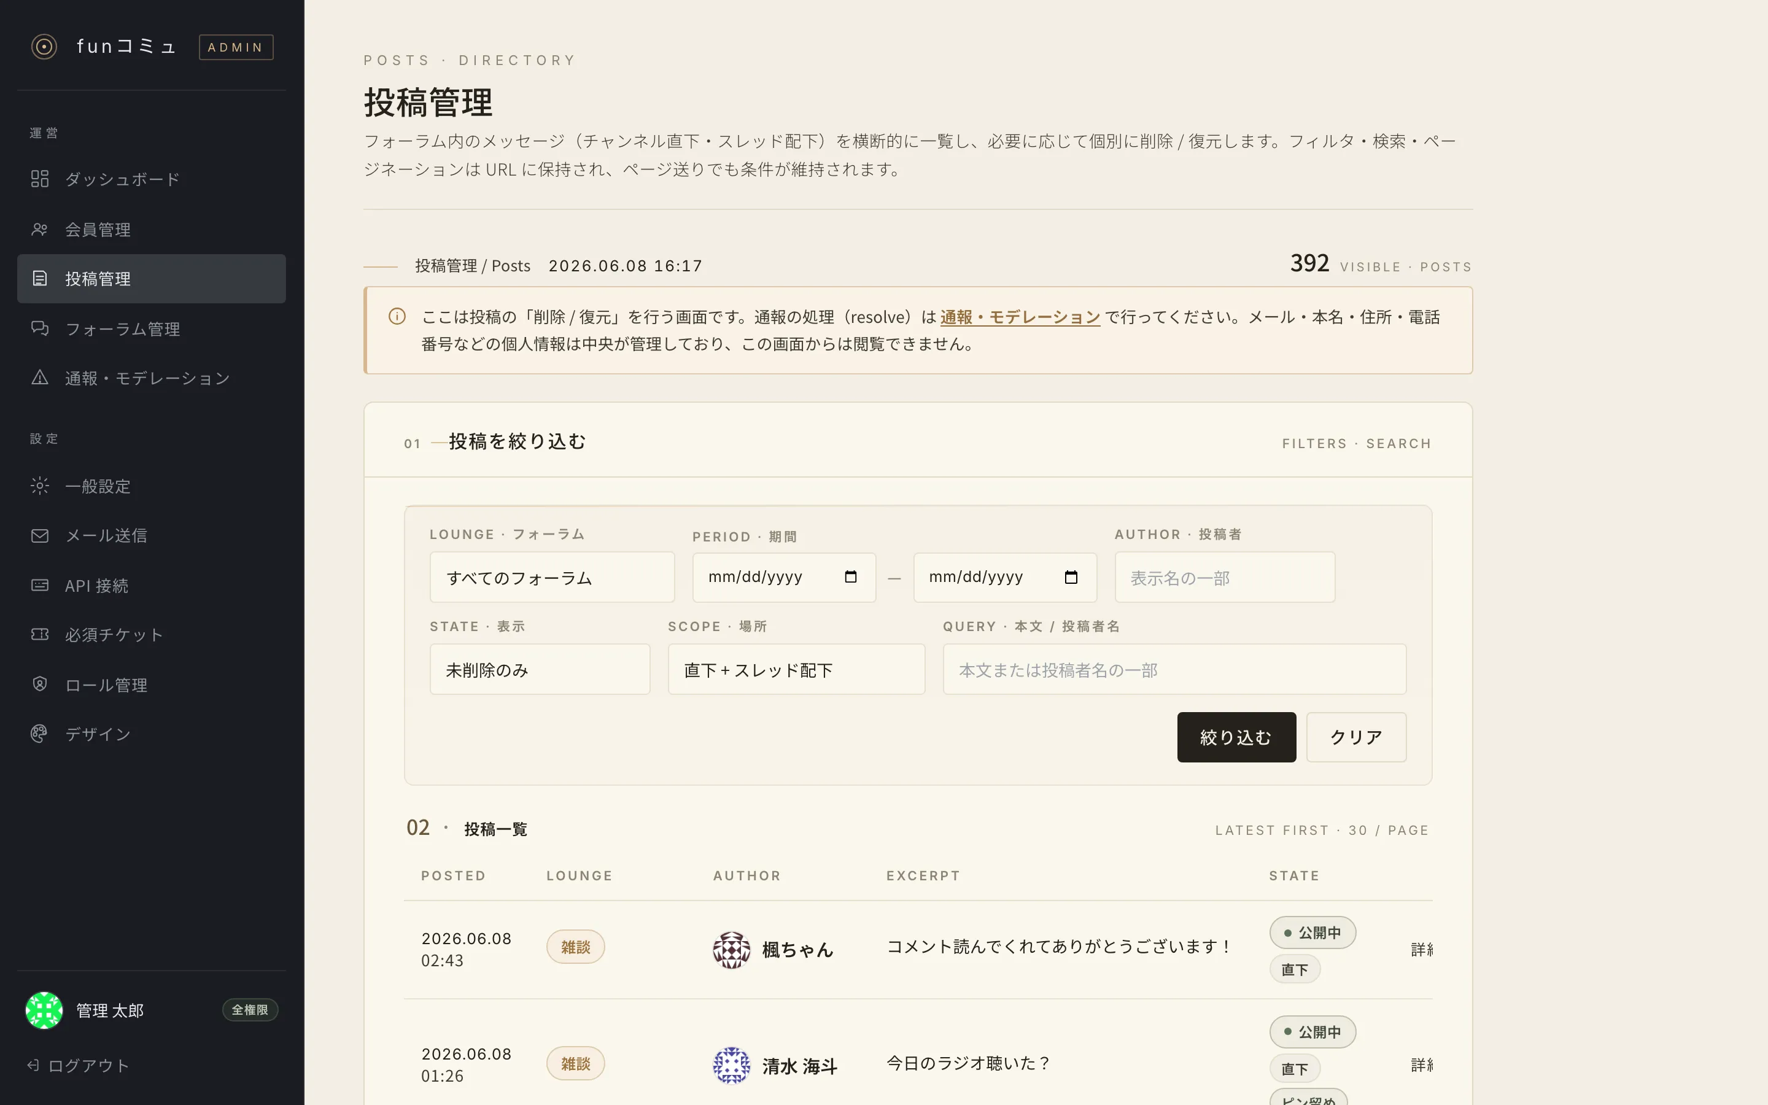
Task: Go to 会員管理 menu item
Action: point(151,230)
